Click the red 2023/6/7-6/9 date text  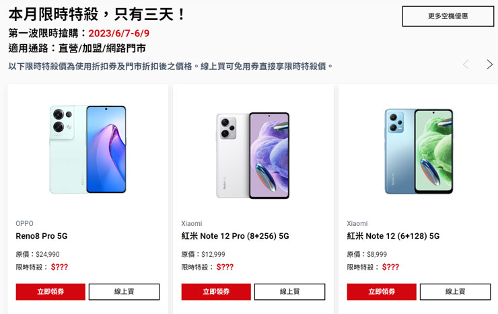click(119, 34)
